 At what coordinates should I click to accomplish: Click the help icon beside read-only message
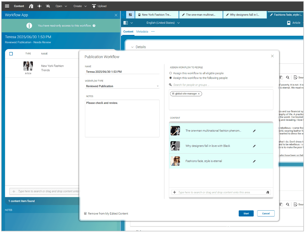94,26
